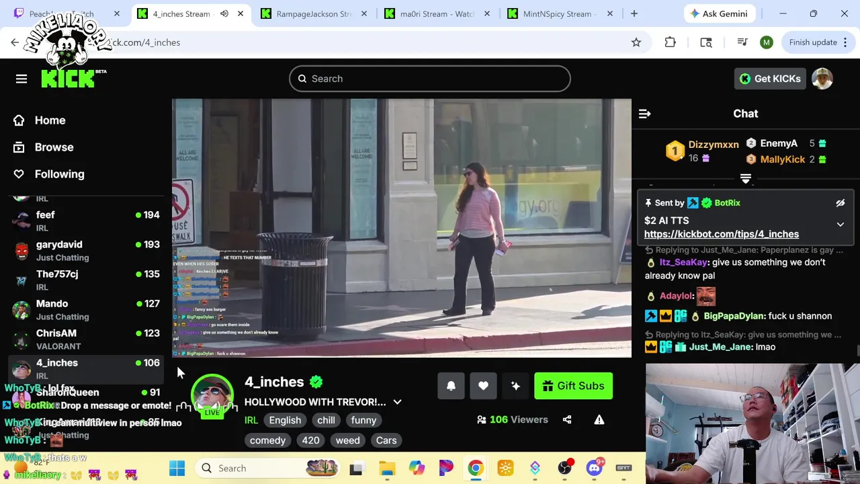The width and height of the screenshot is (860, 484).
Task: Open kickbot.com tips link
Action: 722,234
